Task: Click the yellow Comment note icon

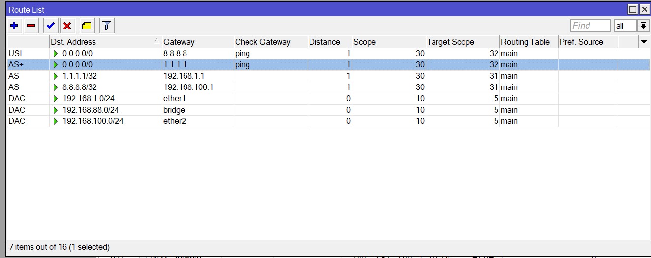Action: point(87,26)
